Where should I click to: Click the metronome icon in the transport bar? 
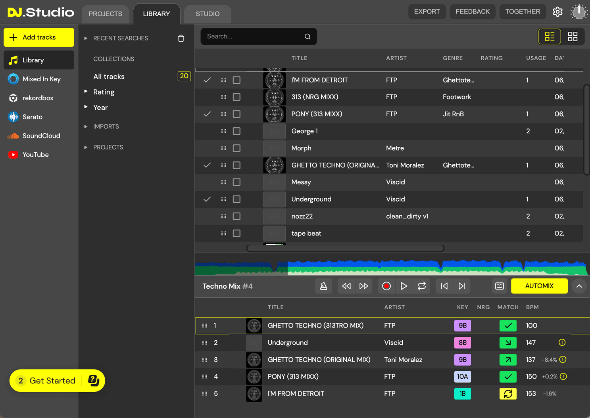(323, 286)
